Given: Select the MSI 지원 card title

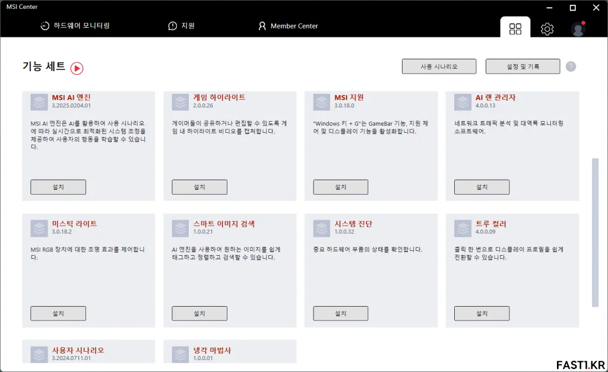Looking at the screenshot, I should pos(349,98).
